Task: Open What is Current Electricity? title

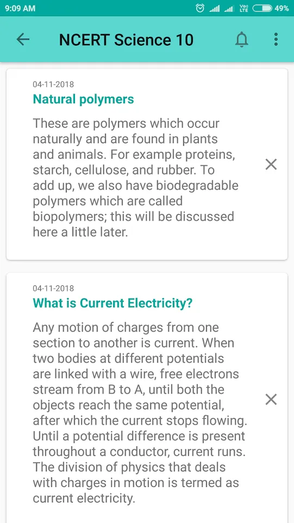Action: coord(112,303)
